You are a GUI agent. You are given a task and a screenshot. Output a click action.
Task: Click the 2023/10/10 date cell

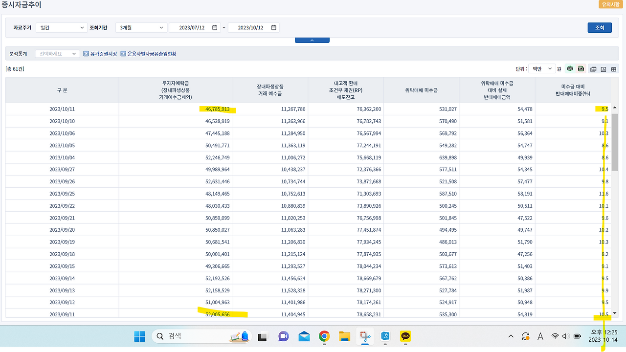click(x=62, y=121)
